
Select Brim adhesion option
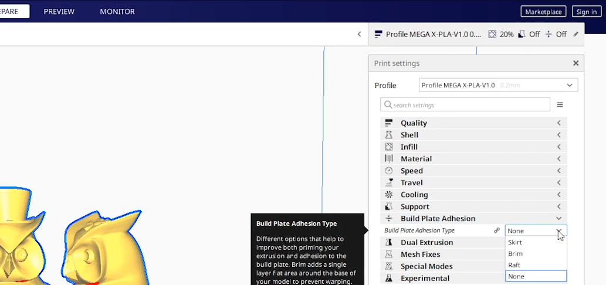pyautogui.click(x=536, y=254)
